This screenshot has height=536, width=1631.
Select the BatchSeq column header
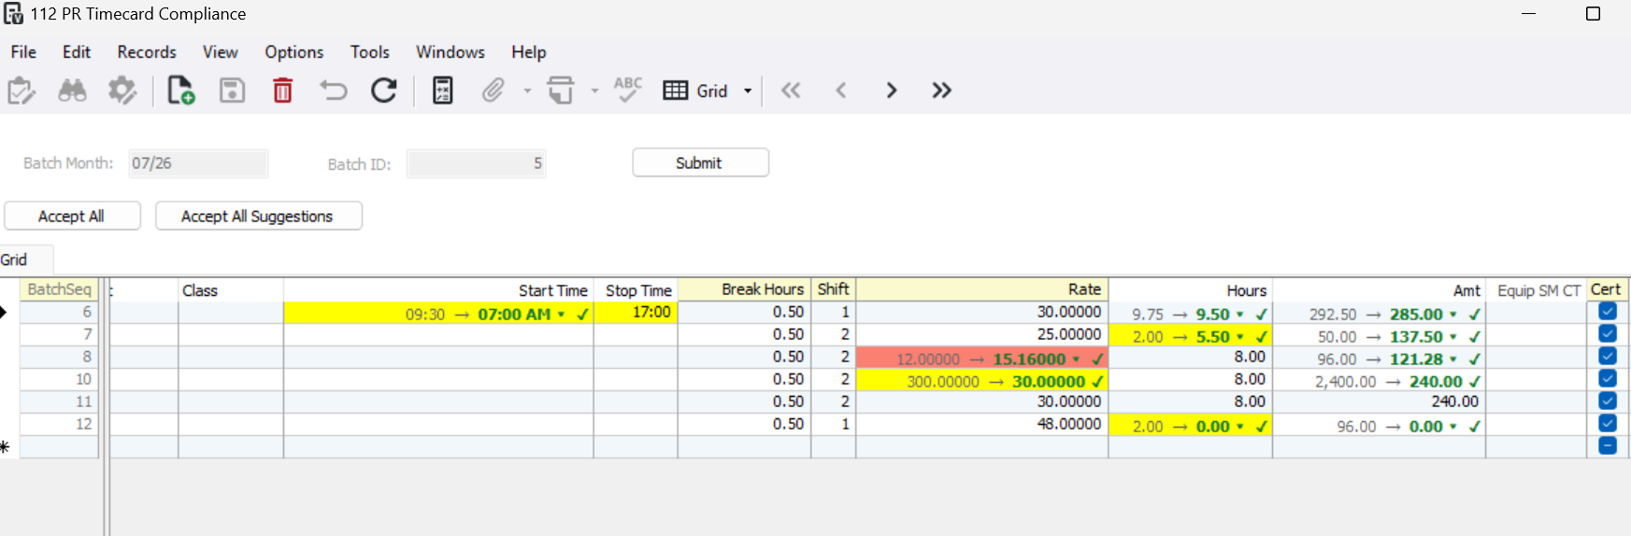pyautogui.click(x=59, y=289)
